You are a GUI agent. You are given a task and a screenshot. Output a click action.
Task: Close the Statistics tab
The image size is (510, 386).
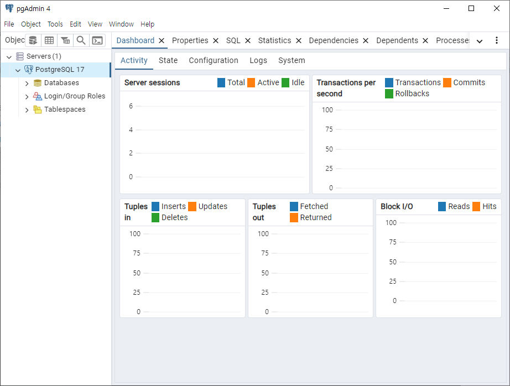(x=299, y=41)
